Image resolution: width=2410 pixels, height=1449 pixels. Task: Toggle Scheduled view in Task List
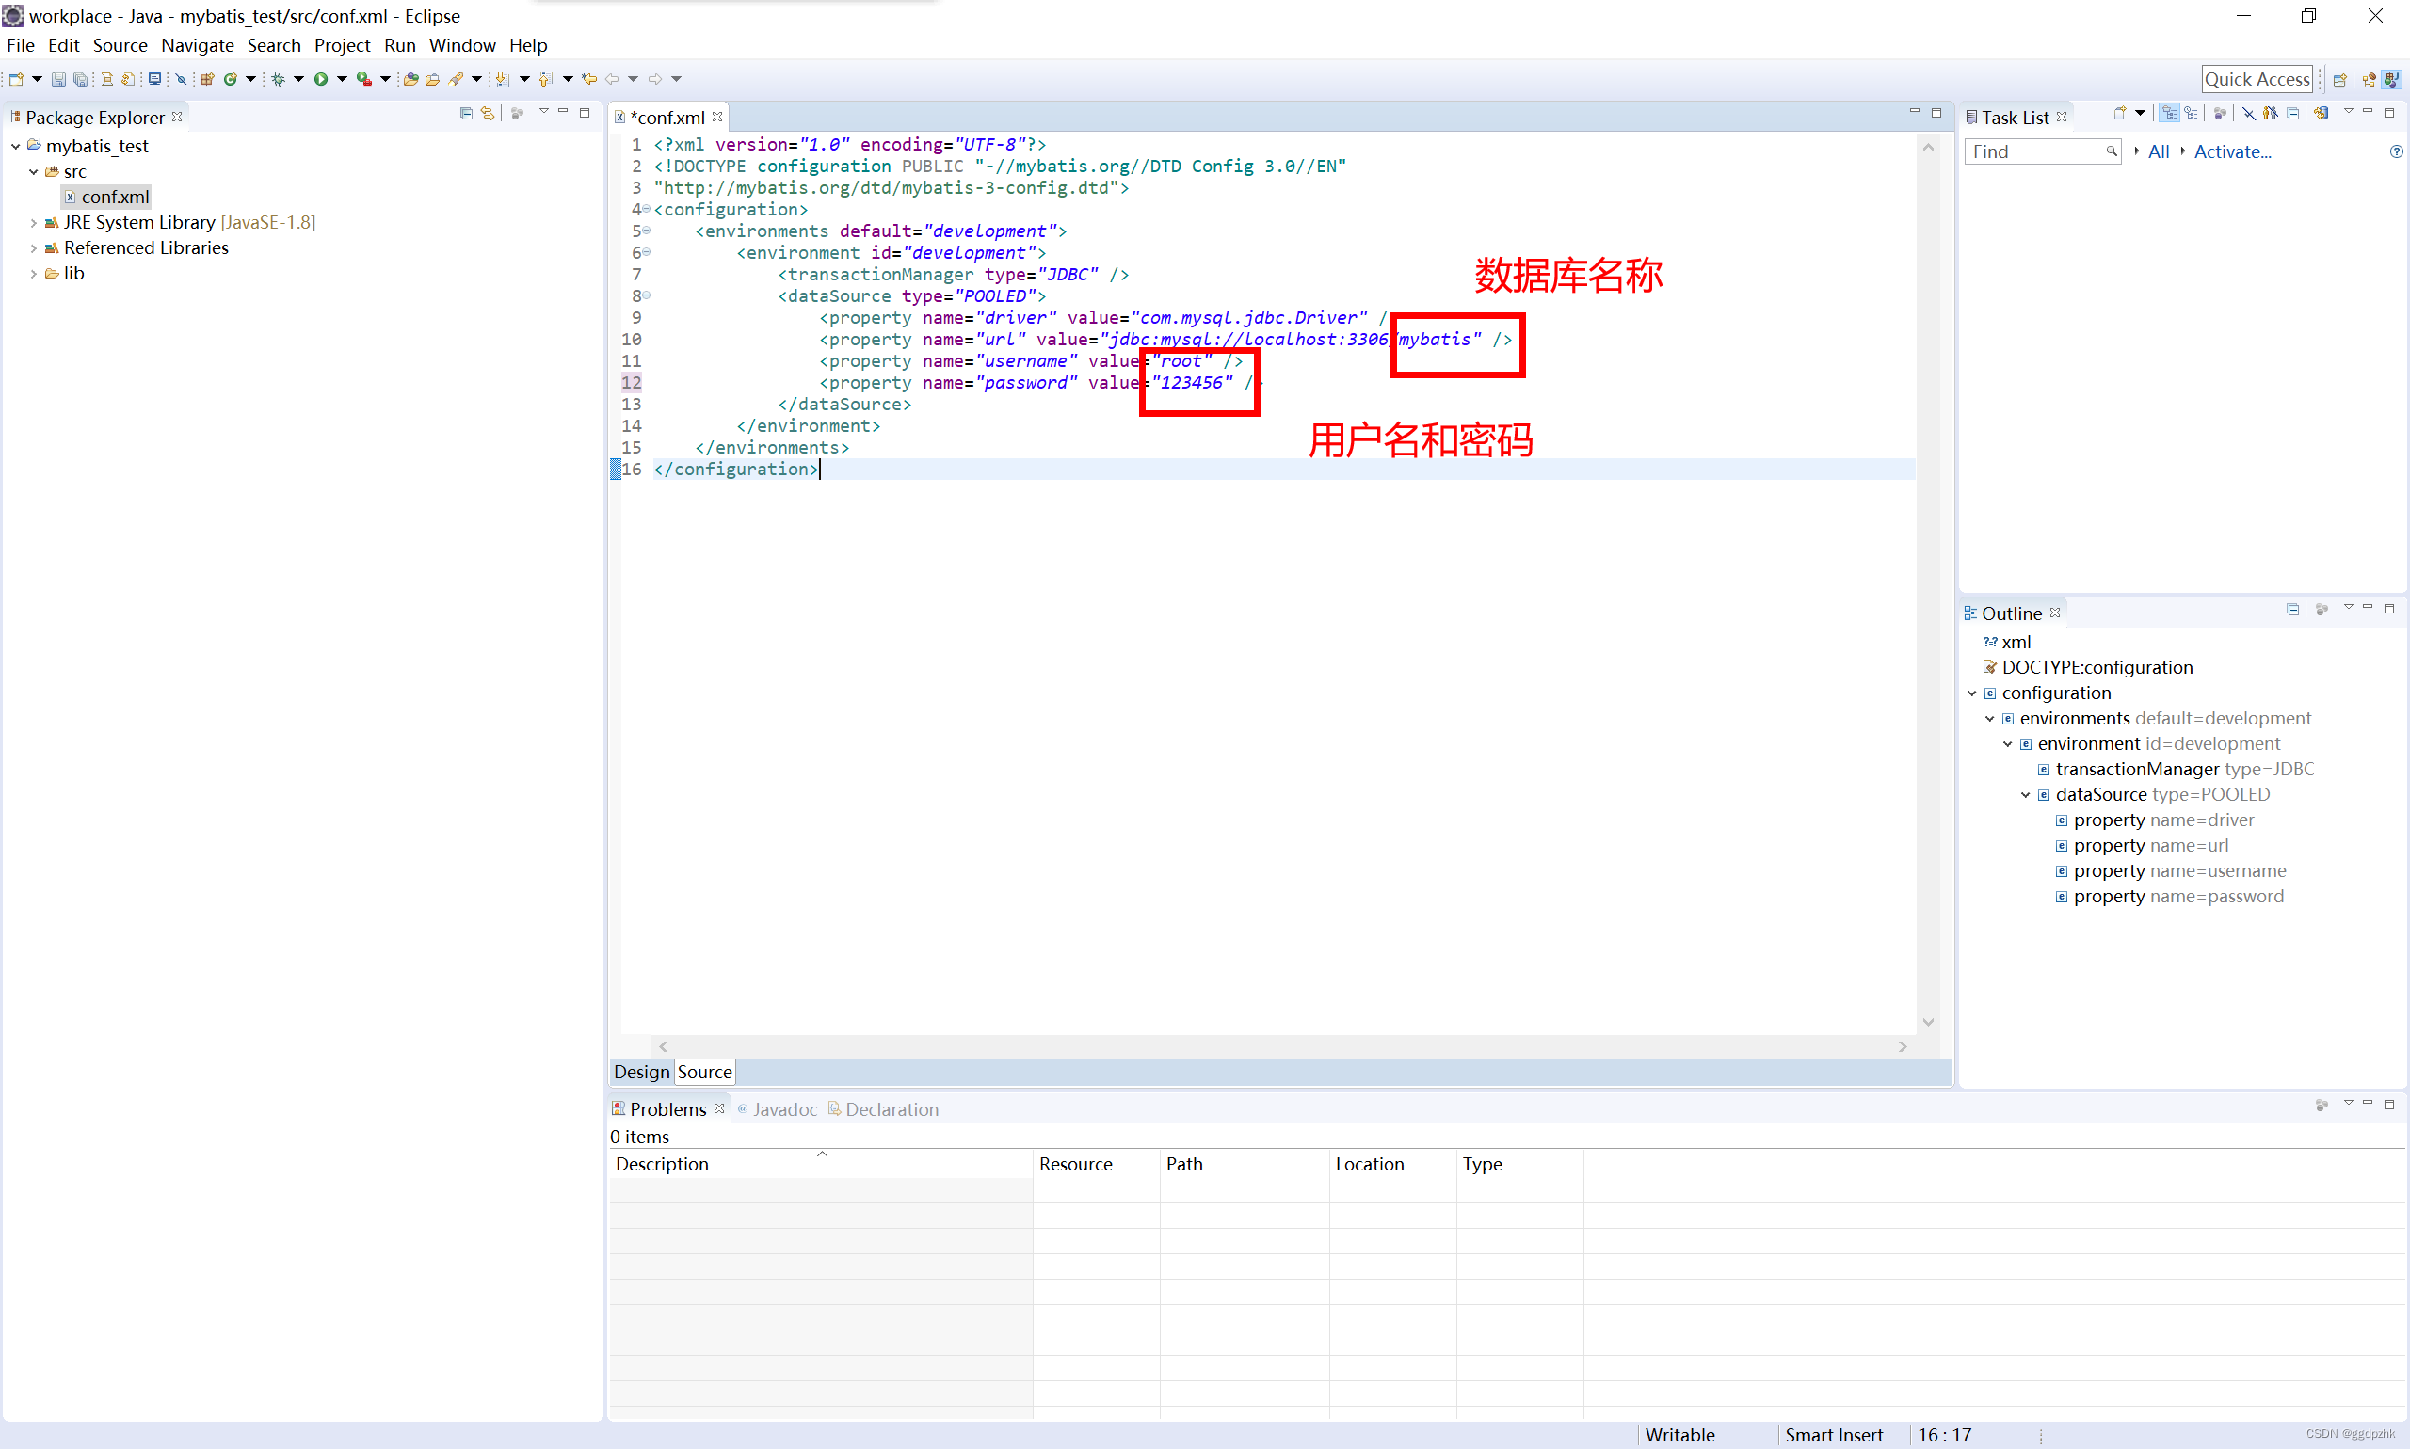[2192, 113]
